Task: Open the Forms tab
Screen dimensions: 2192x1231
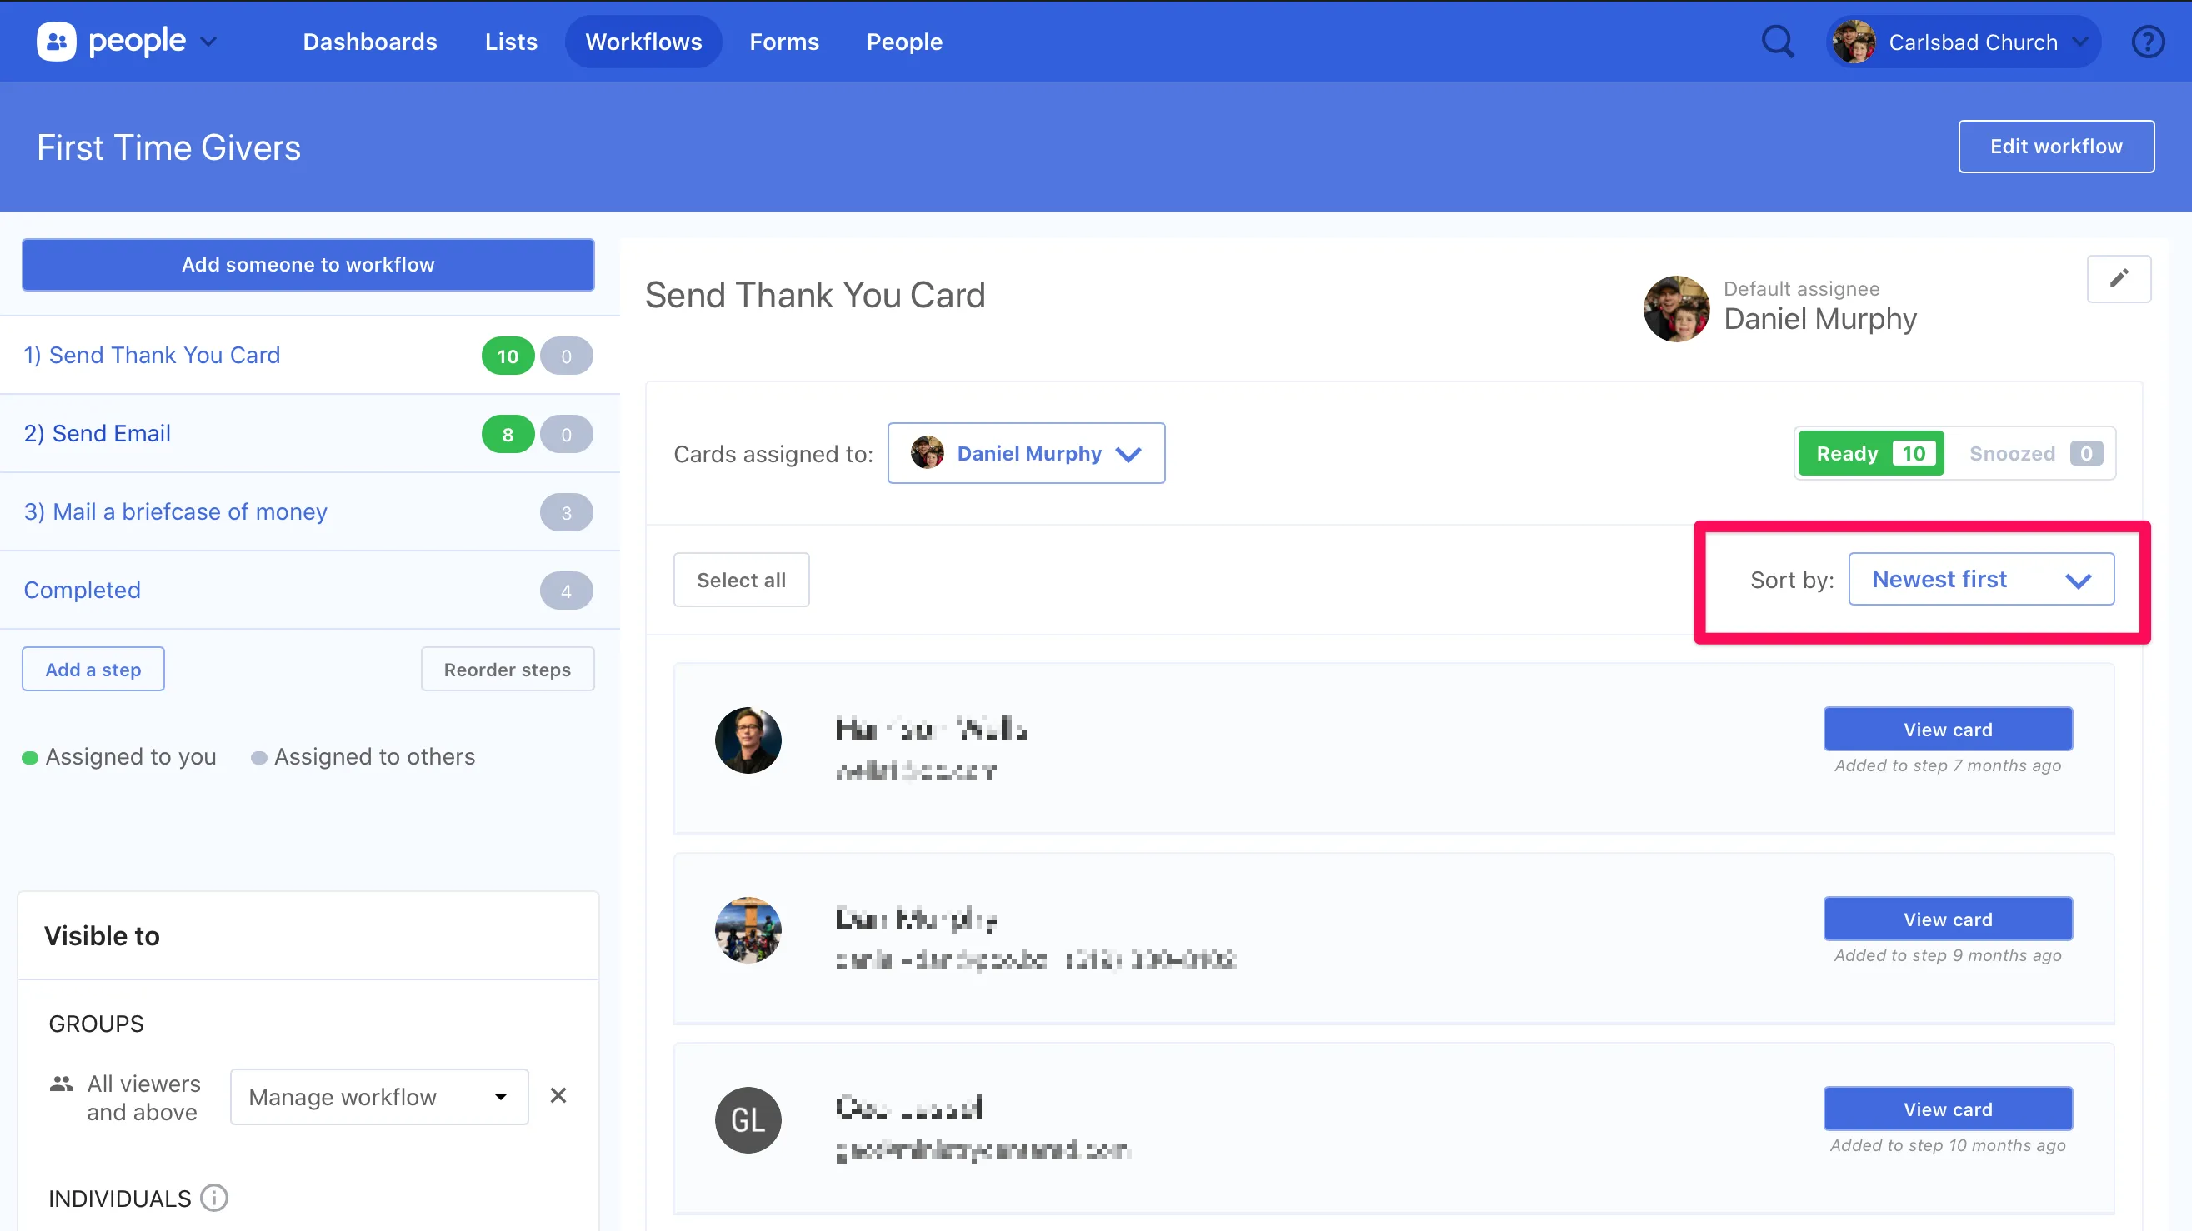Action: tap(783, 42)
